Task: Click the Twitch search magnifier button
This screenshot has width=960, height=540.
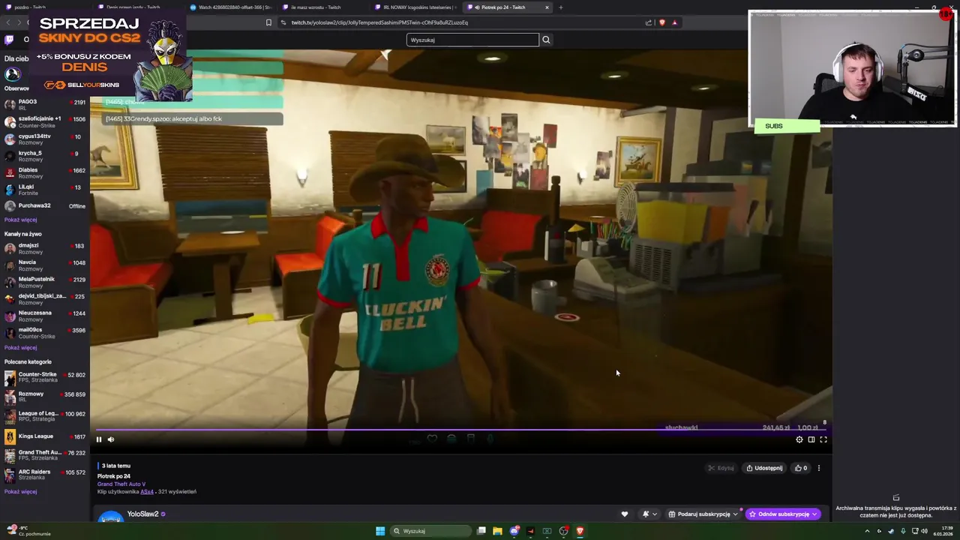Action: (546, 40)
